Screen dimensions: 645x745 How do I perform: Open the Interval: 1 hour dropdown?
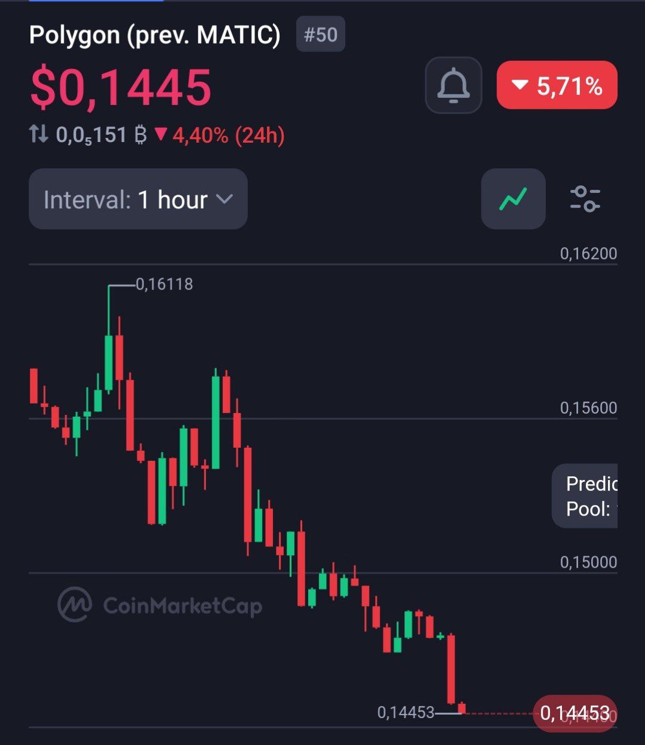pos(138,199)
